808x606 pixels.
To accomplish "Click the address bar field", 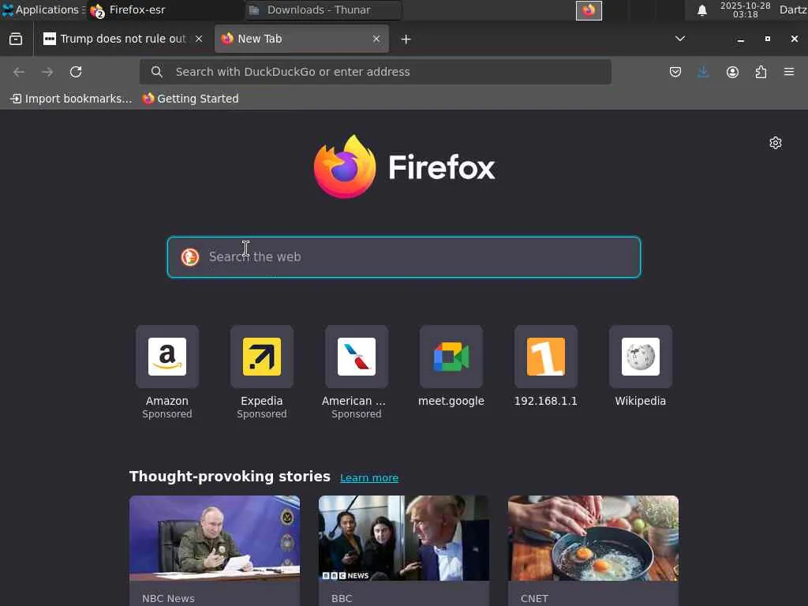I will (x=375, y=72).
